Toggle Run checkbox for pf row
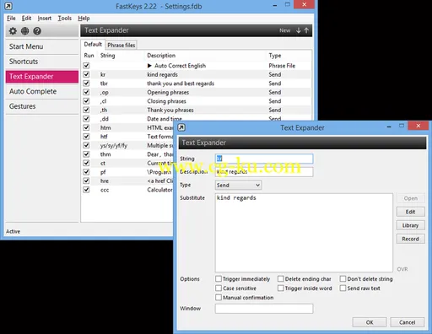Image resolution: width=432 pixels, height=334 pixels. [x=86, y=172]
